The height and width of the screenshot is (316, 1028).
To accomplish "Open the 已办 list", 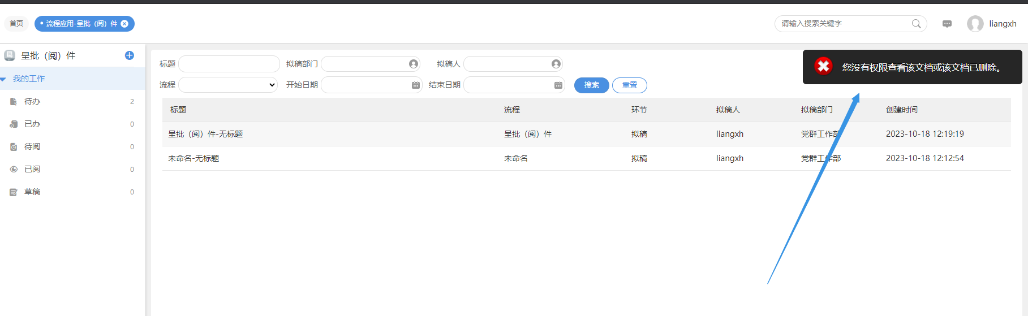I will (x=72, y=124).
